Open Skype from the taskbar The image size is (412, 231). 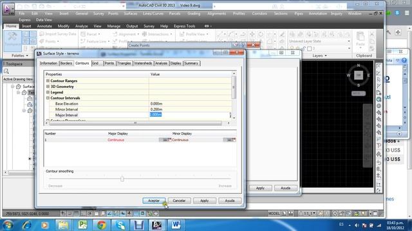[x=120, y=225]
